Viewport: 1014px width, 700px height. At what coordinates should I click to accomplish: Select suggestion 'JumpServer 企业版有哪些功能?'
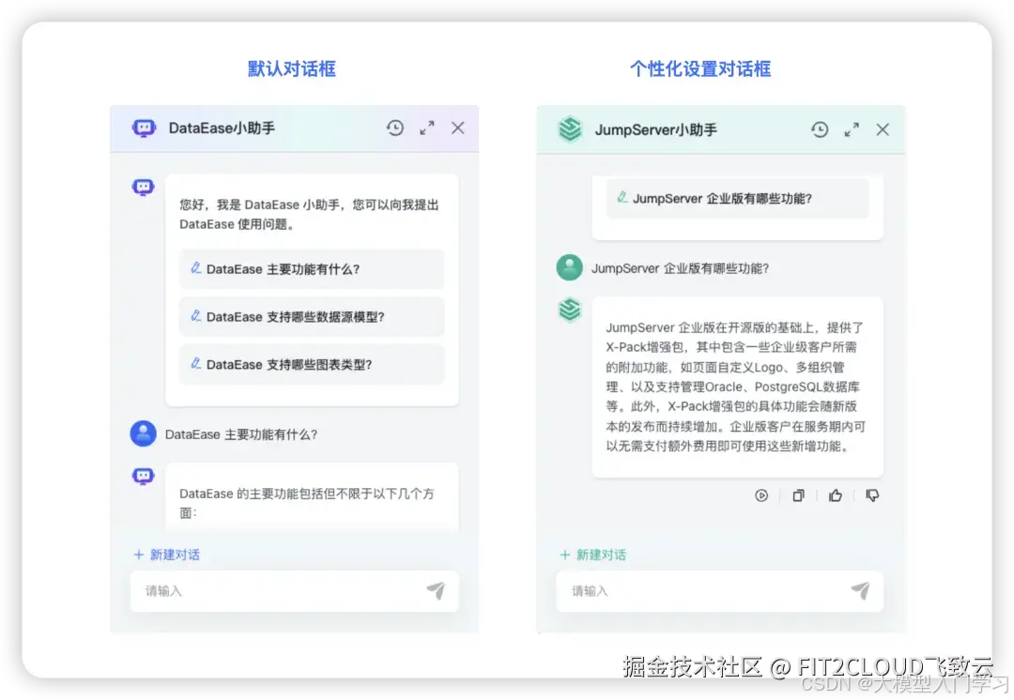pos(737,198)
